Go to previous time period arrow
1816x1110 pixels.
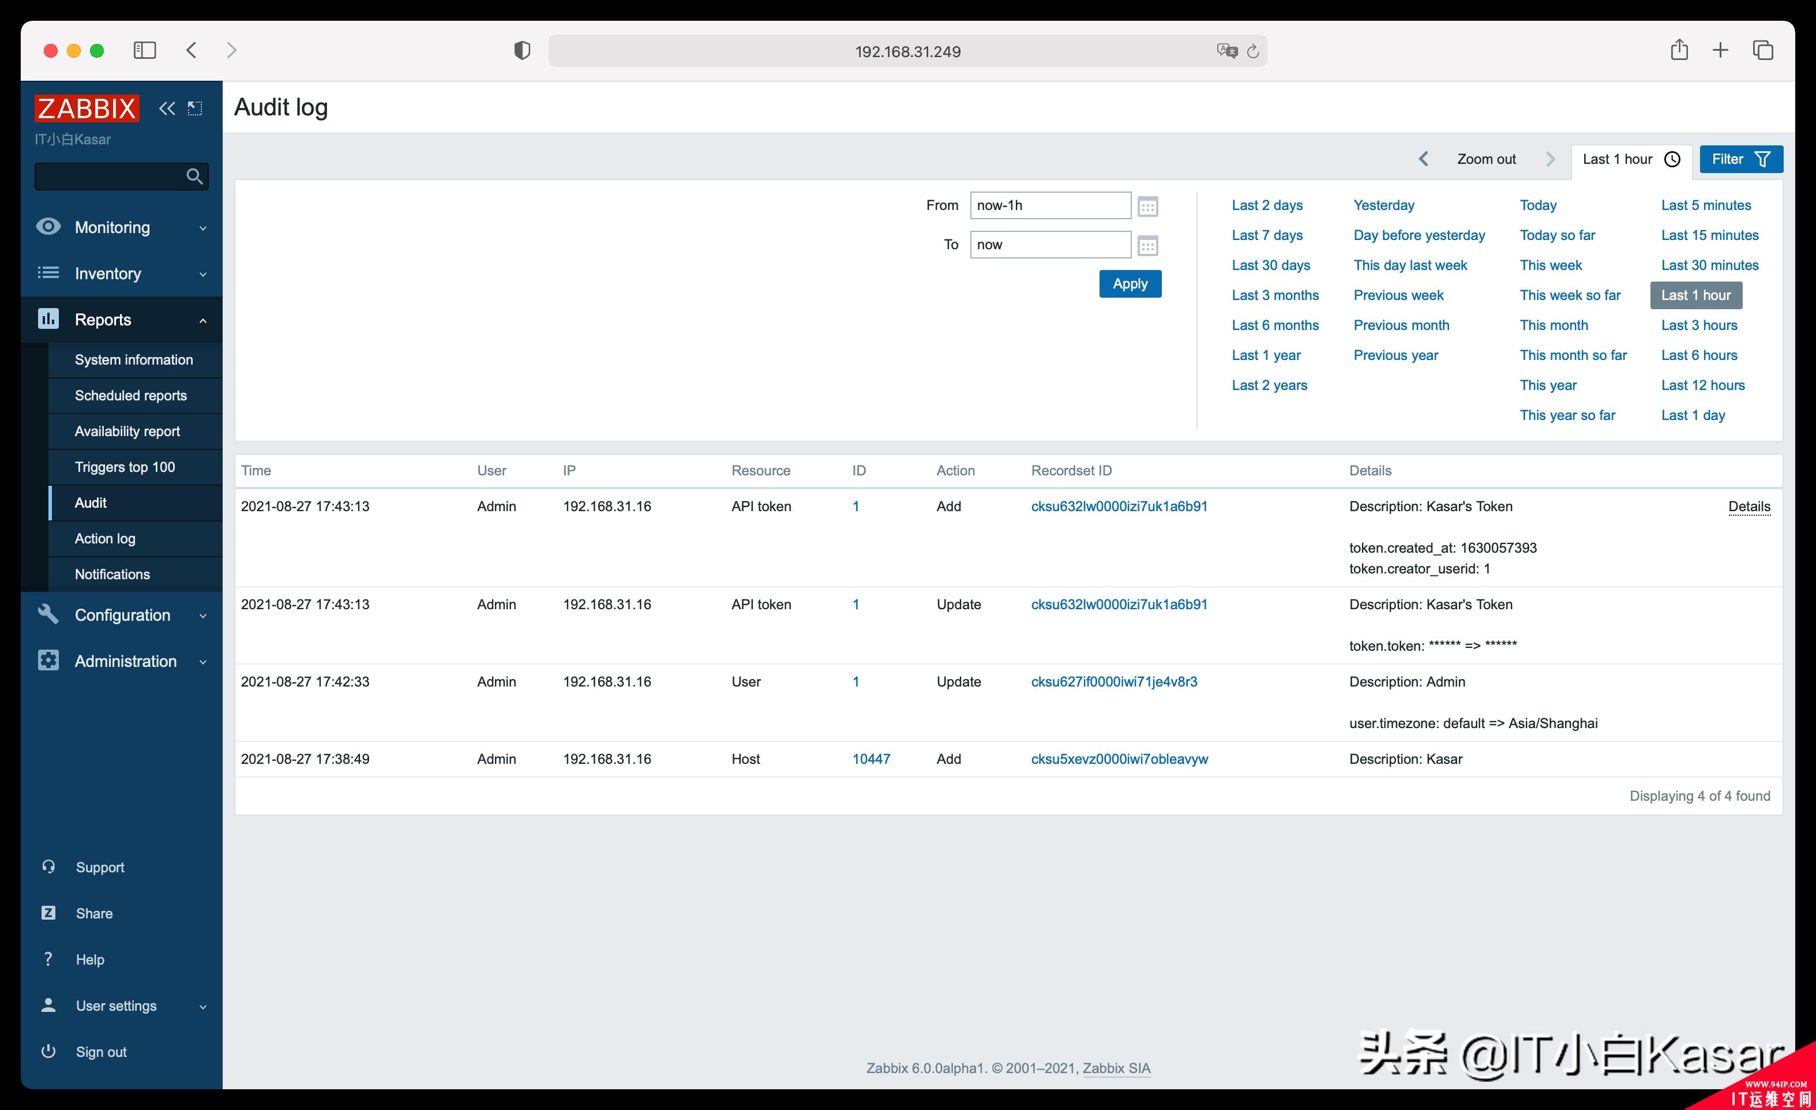click(x=1424, y=159)
